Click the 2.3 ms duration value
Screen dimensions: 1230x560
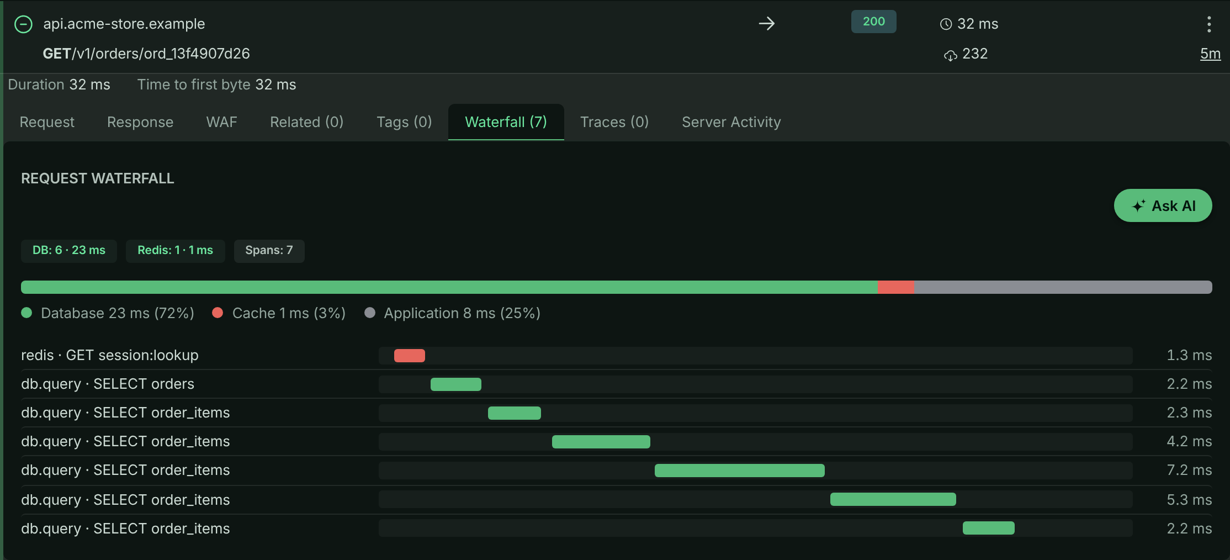[x=1189, y=413]
